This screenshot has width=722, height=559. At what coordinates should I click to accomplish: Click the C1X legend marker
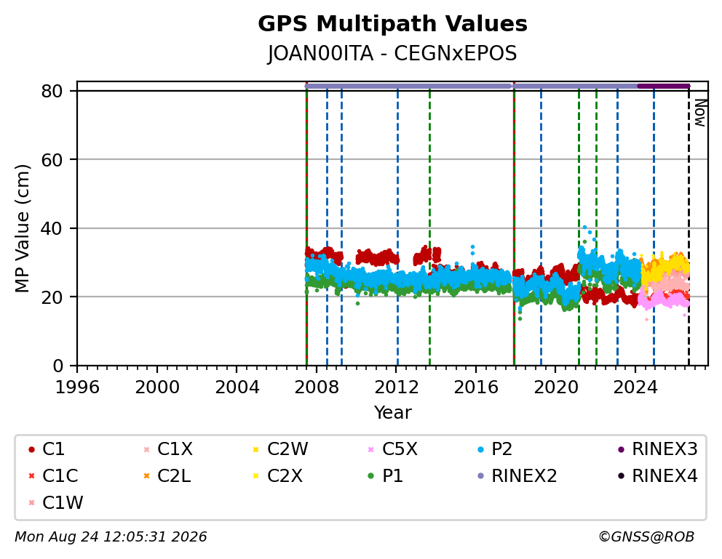(146, 449)
